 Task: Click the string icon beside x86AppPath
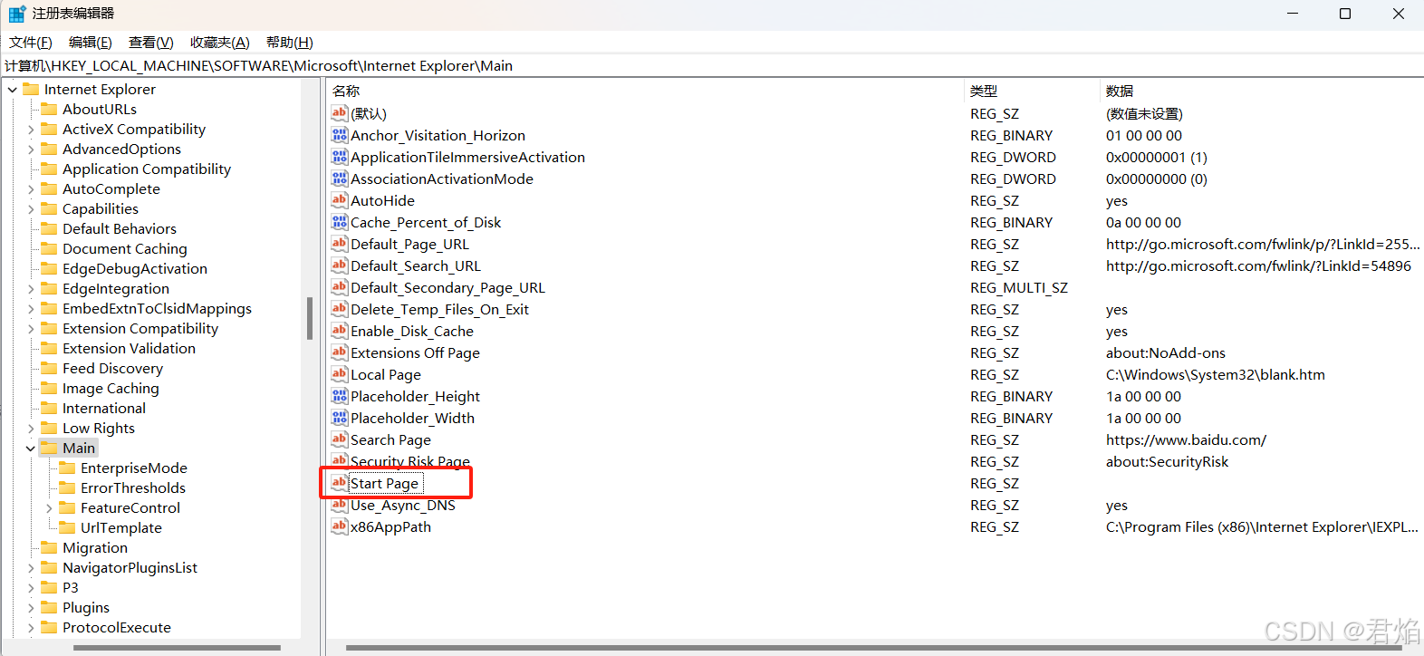pos(340,526)
